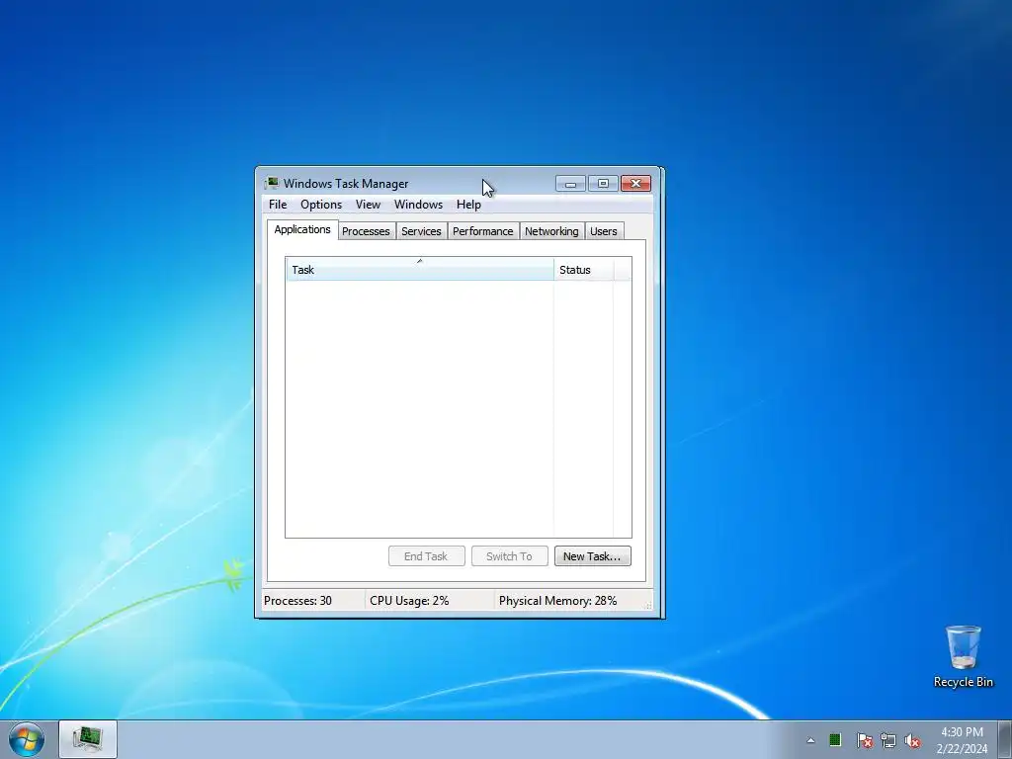Click the Show desktop button

pyautogui.click(x=1005, y=739)
